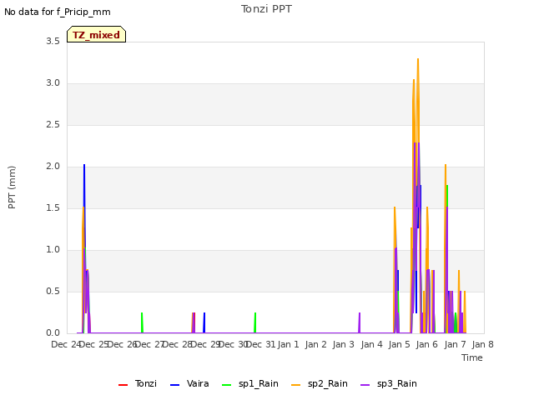Click the PPT (mm) y-axis label
Screen dimensions: 534x400
click(x=12, y=187)
